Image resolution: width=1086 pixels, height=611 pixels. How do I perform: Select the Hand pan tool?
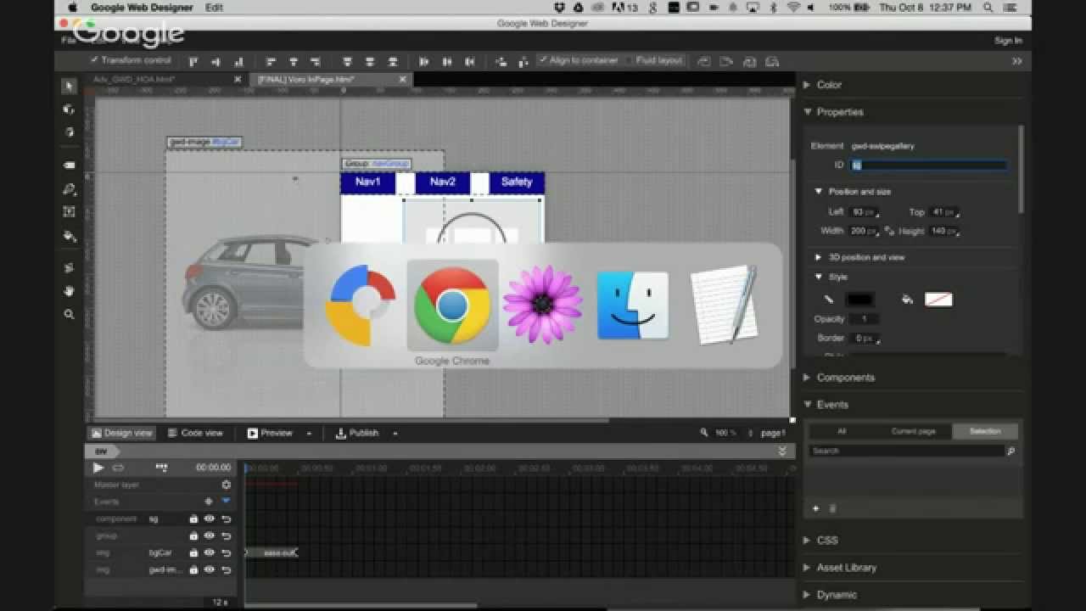(70, 291)
